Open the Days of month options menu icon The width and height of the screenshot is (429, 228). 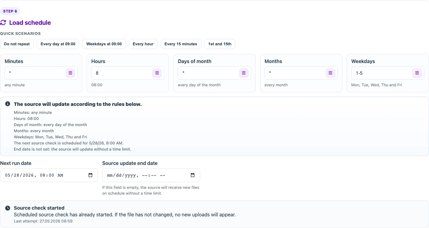[x=244, y=73]
